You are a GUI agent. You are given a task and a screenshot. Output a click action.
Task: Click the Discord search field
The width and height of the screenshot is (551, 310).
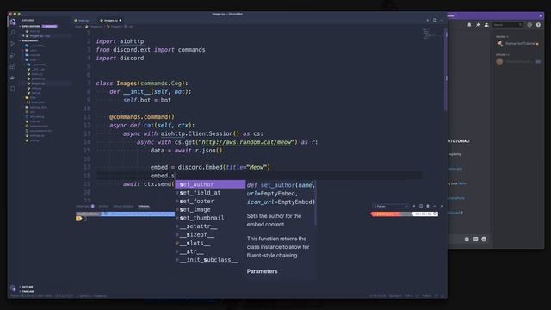pos(508,25)
